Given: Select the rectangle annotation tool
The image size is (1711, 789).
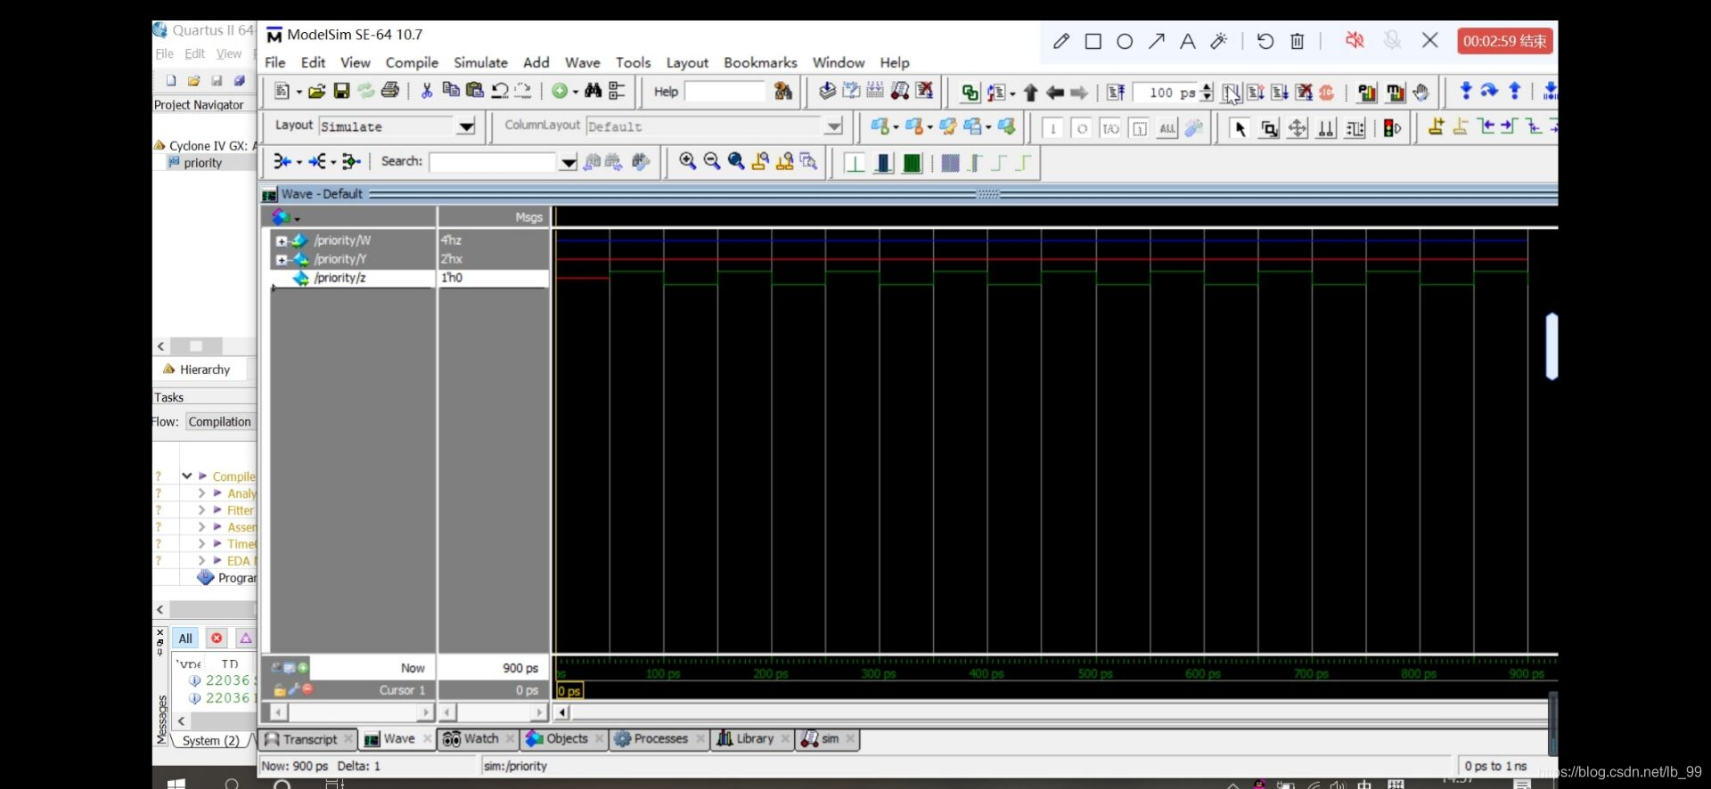Looking at the screenshot, I should pos(1093,41).
